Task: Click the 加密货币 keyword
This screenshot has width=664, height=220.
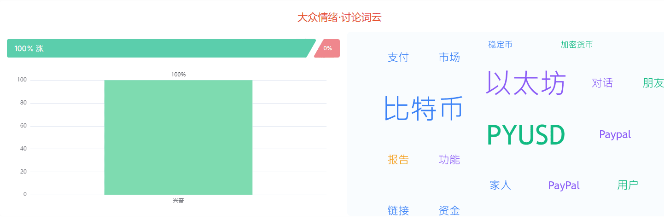Action: pyautogui.click(x=577, y=45)
